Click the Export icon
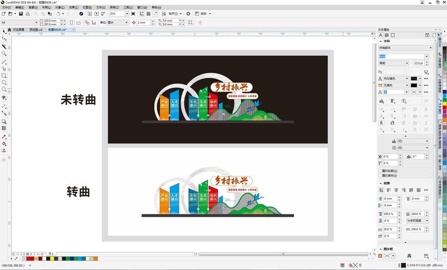The height and width of the screenshot is (270, 447). 97,14
